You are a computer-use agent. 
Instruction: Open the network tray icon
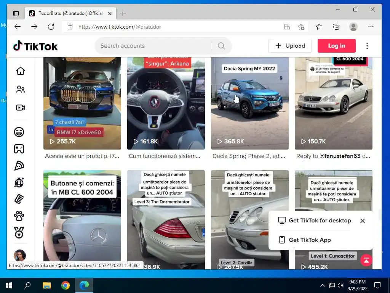(x=332, y=285)
